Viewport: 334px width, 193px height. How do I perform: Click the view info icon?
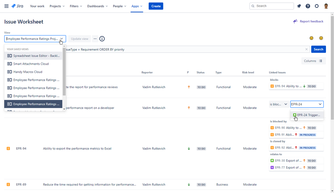click(x=102, y=39)
